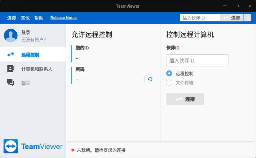
Task: Click the red connection status indicator dot
Action: pos(73,150)
